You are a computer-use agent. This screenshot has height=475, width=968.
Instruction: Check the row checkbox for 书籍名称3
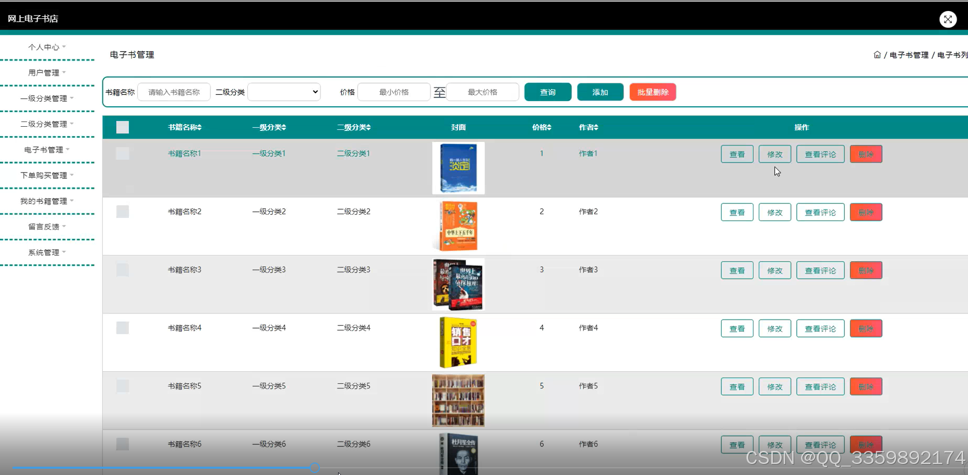coord(122,270)
